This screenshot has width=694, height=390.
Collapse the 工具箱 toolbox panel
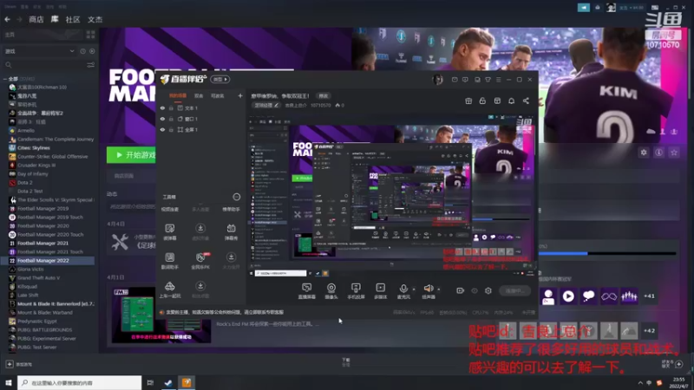pos(236,197)
